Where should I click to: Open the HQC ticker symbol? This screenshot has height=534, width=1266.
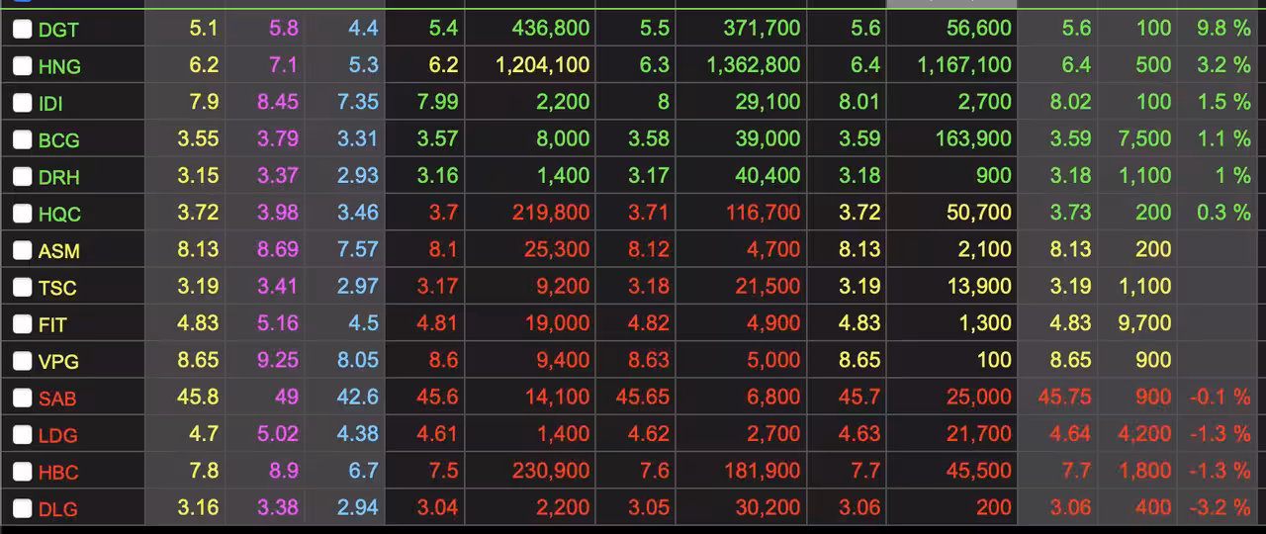(x=59, y=215)
